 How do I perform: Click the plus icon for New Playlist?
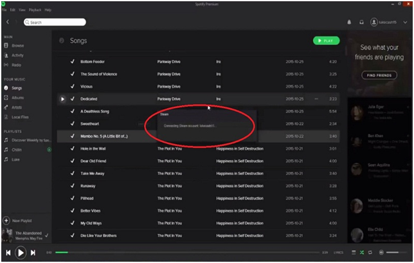6,221
